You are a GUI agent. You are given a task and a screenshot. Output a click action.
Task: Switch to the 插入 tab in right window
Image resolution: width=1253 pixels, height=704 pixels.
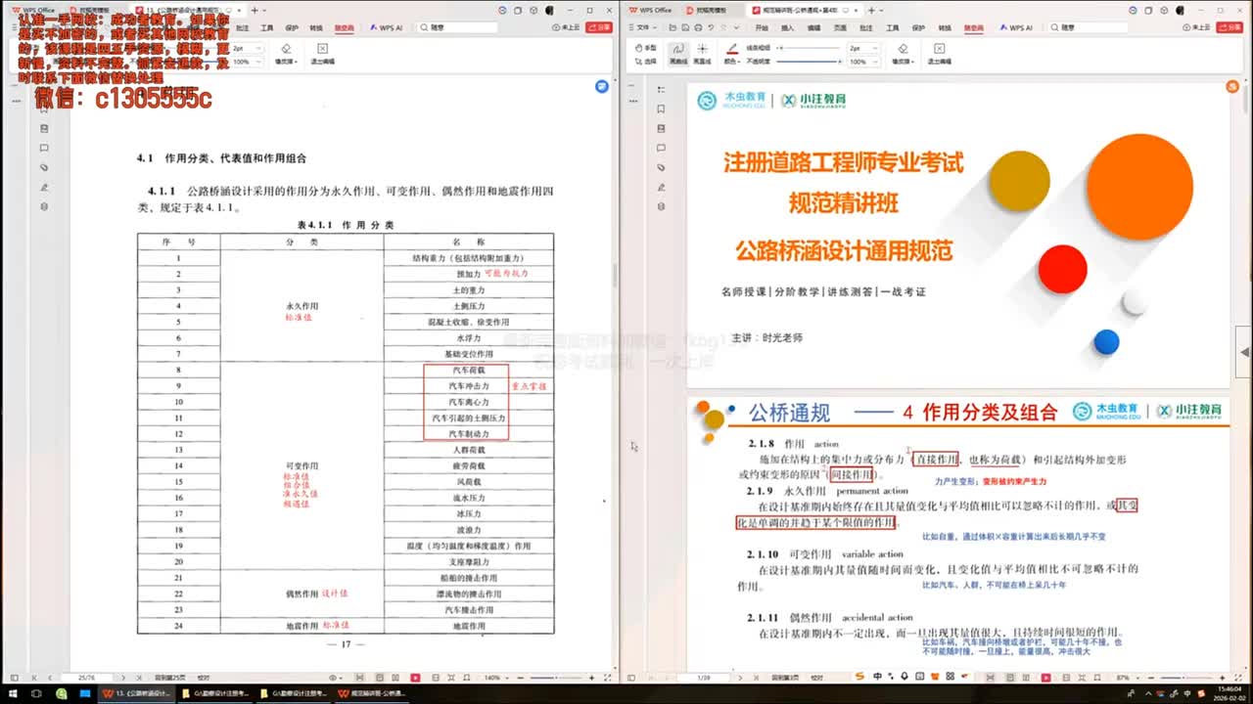click(788, 28)
